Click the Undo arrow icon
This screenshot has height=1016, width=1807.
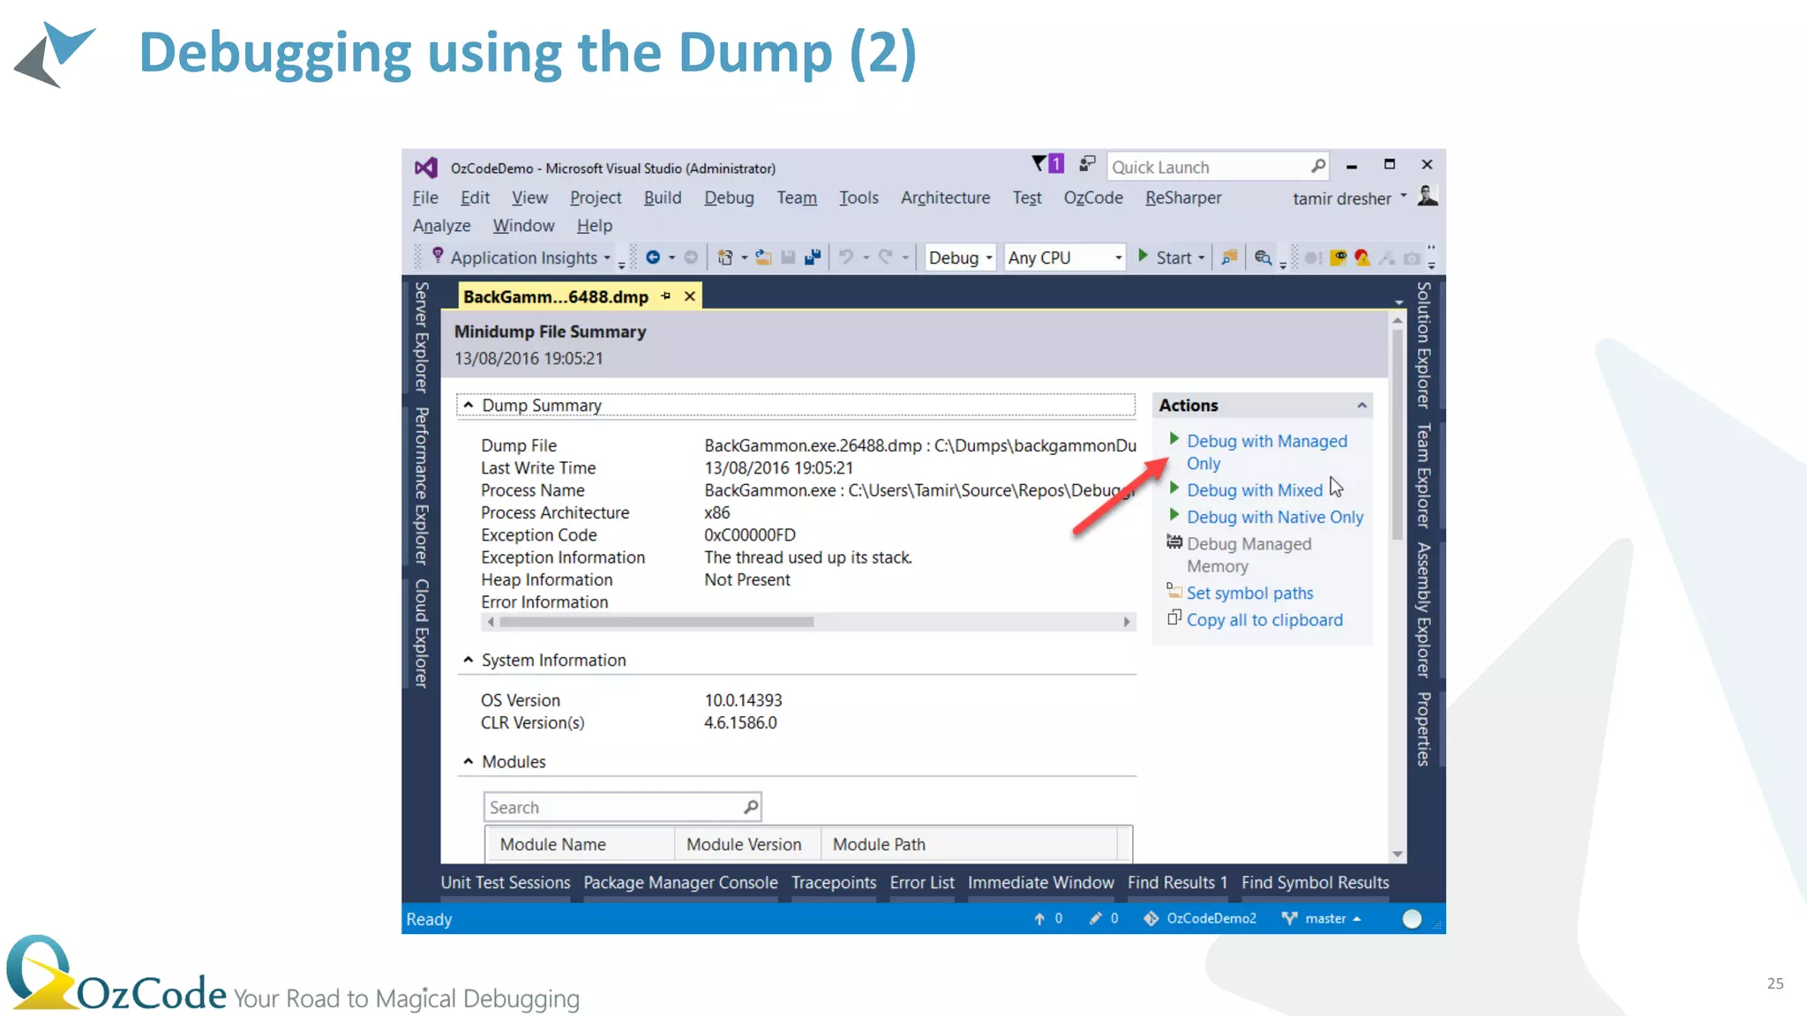click(846, 257)
